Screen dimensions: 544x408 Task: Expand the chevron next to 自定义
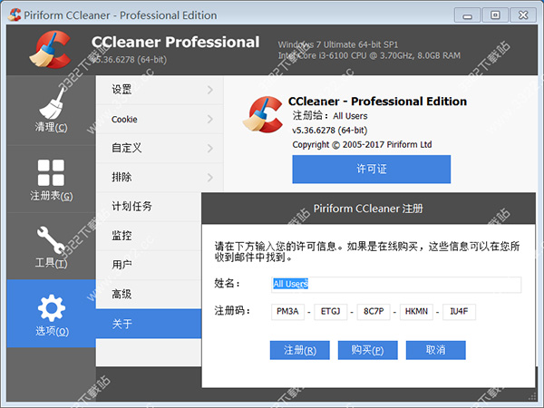210,148
